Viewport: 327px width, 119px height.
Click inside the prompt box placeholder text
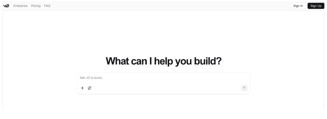(x=91, y=78)
